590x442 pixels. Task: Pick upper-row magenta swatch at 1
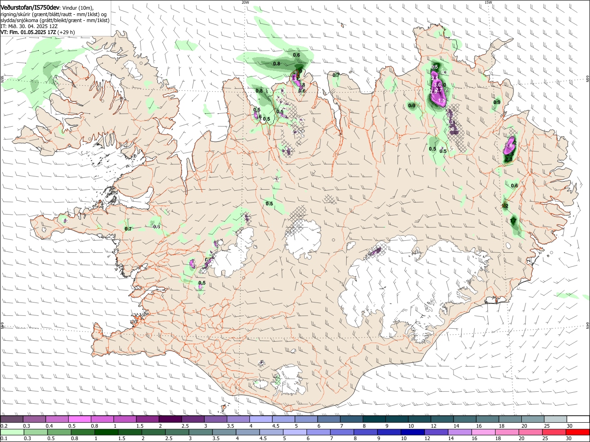tap(125, 419)
